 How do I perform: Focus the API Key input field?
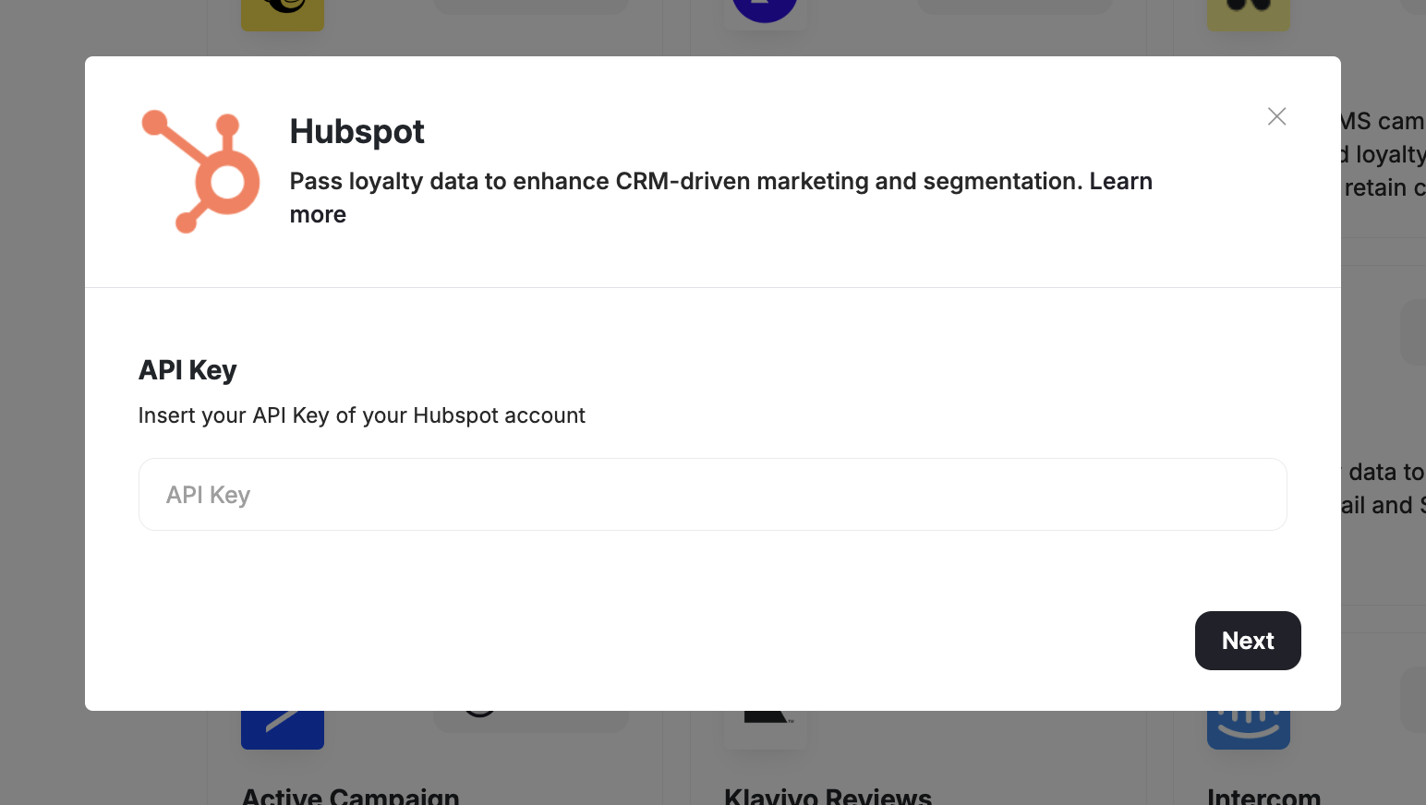click(x=712, y=495)
